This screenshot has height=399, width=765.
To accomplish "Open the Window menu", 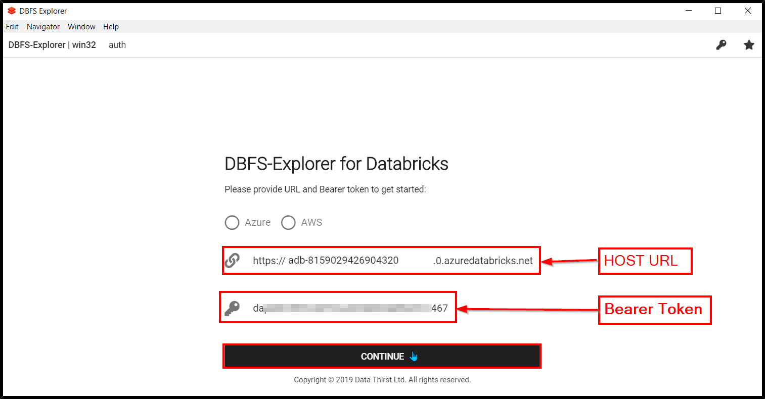I will [81, 27].
